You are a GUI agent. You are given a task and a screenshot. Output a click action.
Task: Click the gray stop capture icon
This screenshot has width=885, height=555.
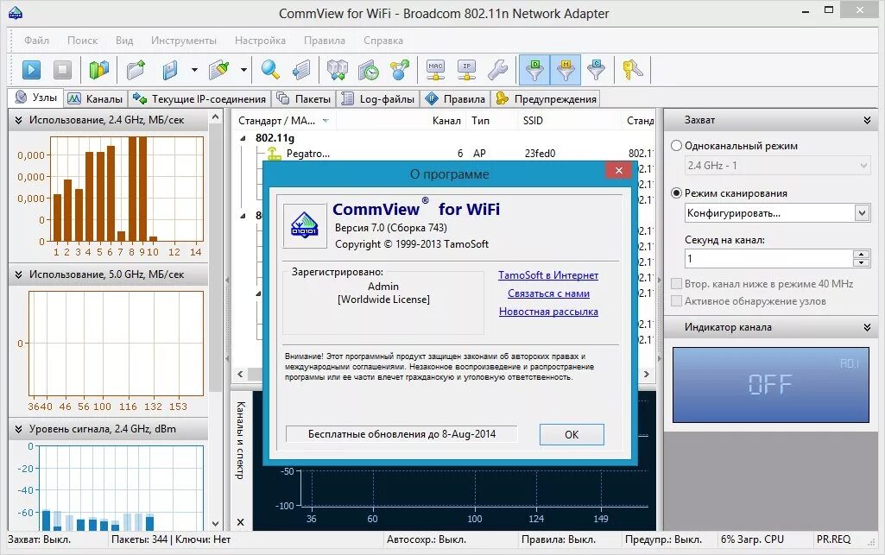coord(63,70)
